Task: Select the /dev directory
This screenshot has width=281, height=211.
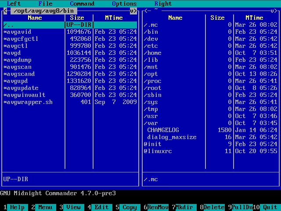Action: click(x=211, y=39)
